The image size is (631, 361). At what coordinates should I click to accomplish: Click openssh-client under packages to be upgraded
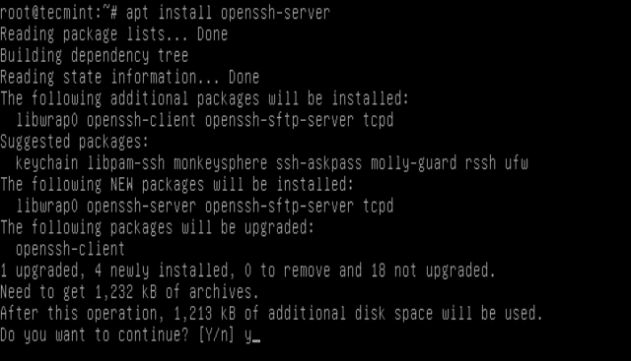70,249
